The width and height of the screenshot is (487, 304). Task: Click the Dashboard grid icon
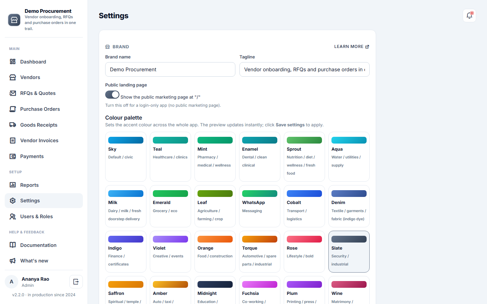point(13,61)
